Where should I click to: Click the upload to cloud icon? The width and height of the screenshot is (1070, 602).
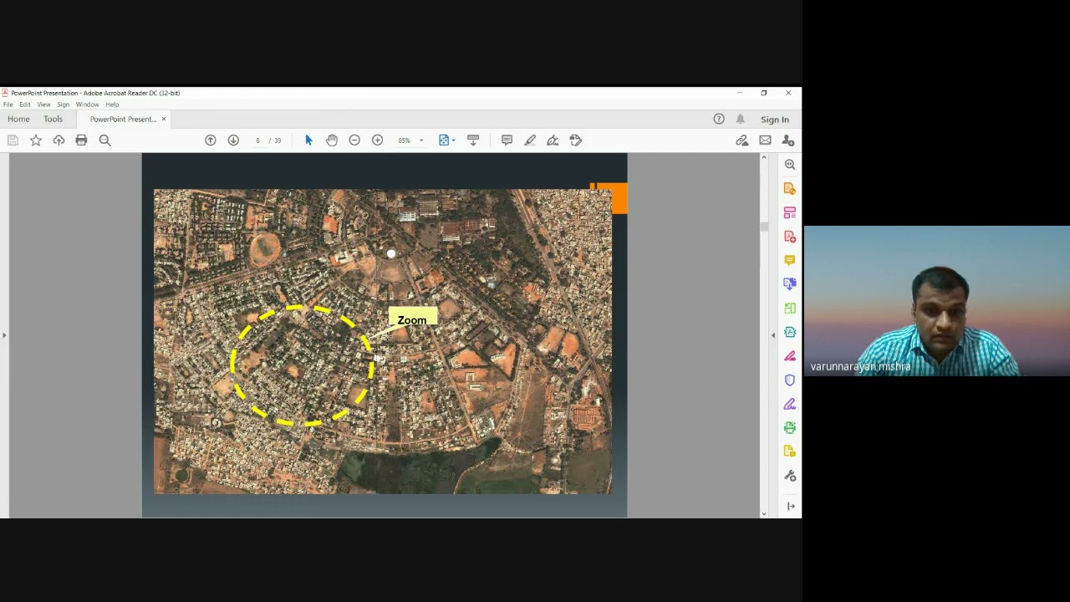pos(59,140)
